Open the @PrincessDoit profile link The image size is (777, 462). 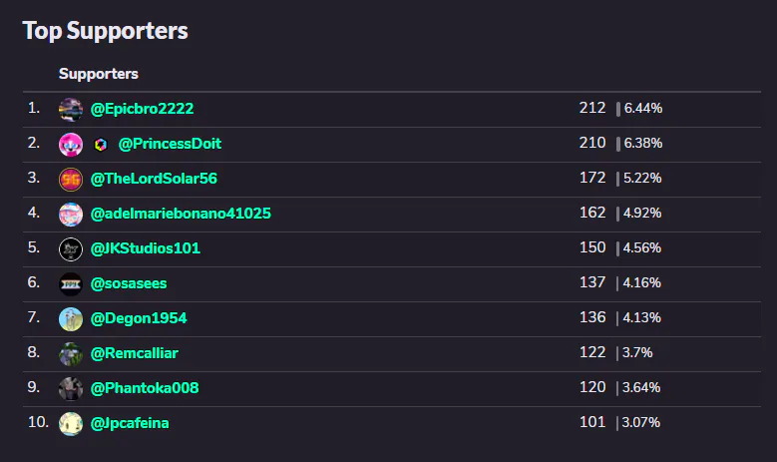170,144
